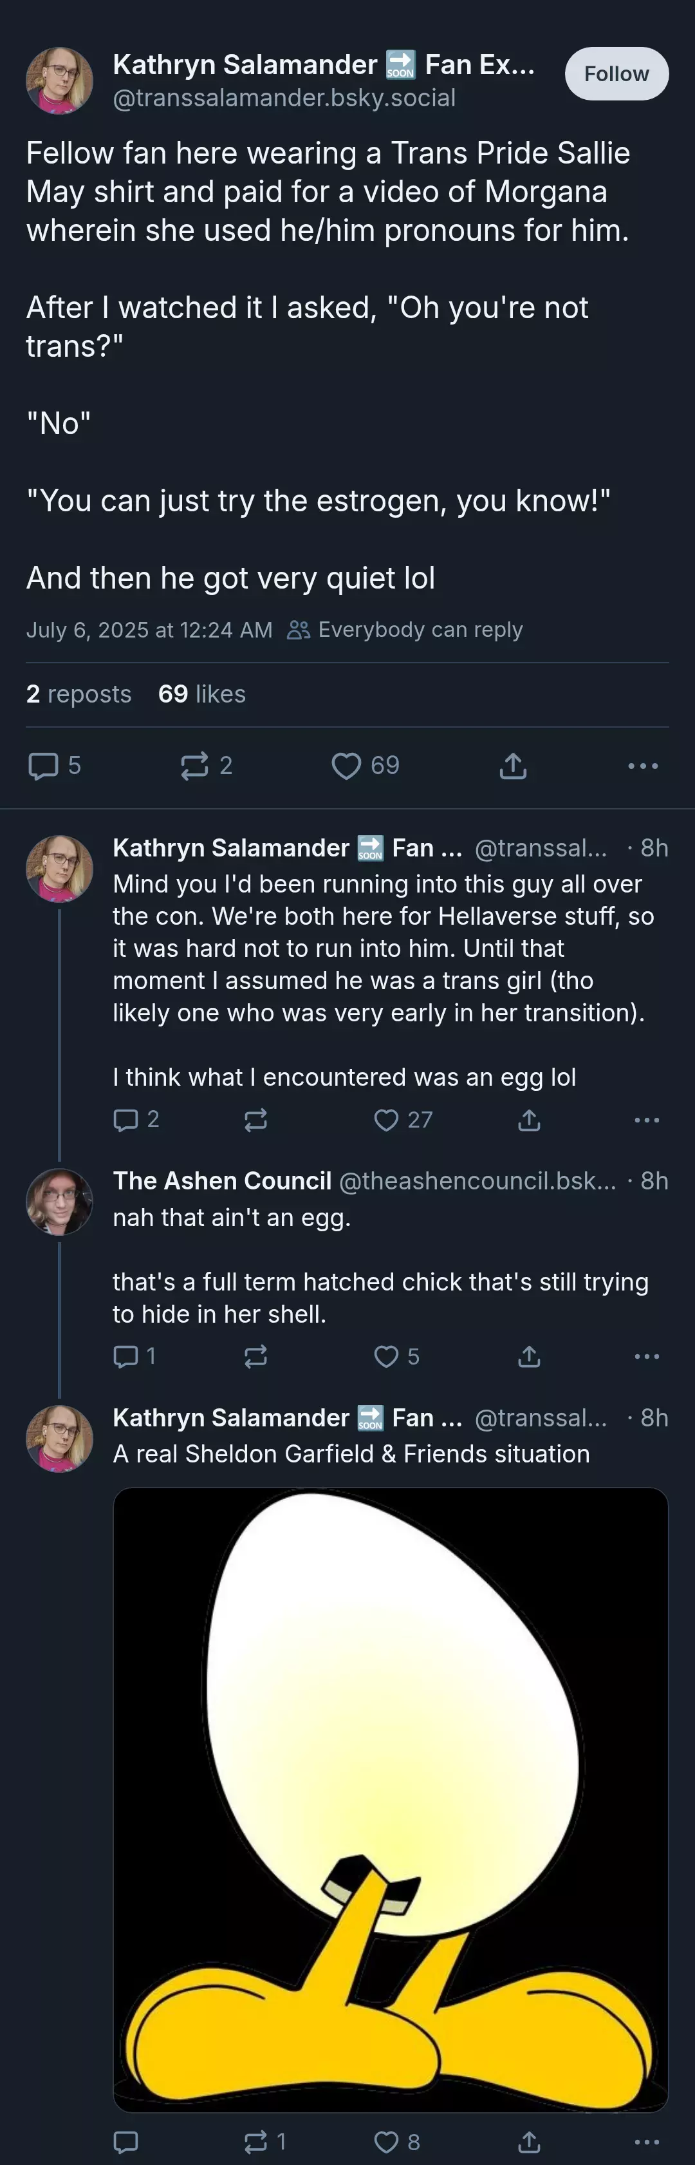The image size is (695, 2165).
Task: Like the 'egg lol' reply with 27 likes
Action: (386, 1119)
